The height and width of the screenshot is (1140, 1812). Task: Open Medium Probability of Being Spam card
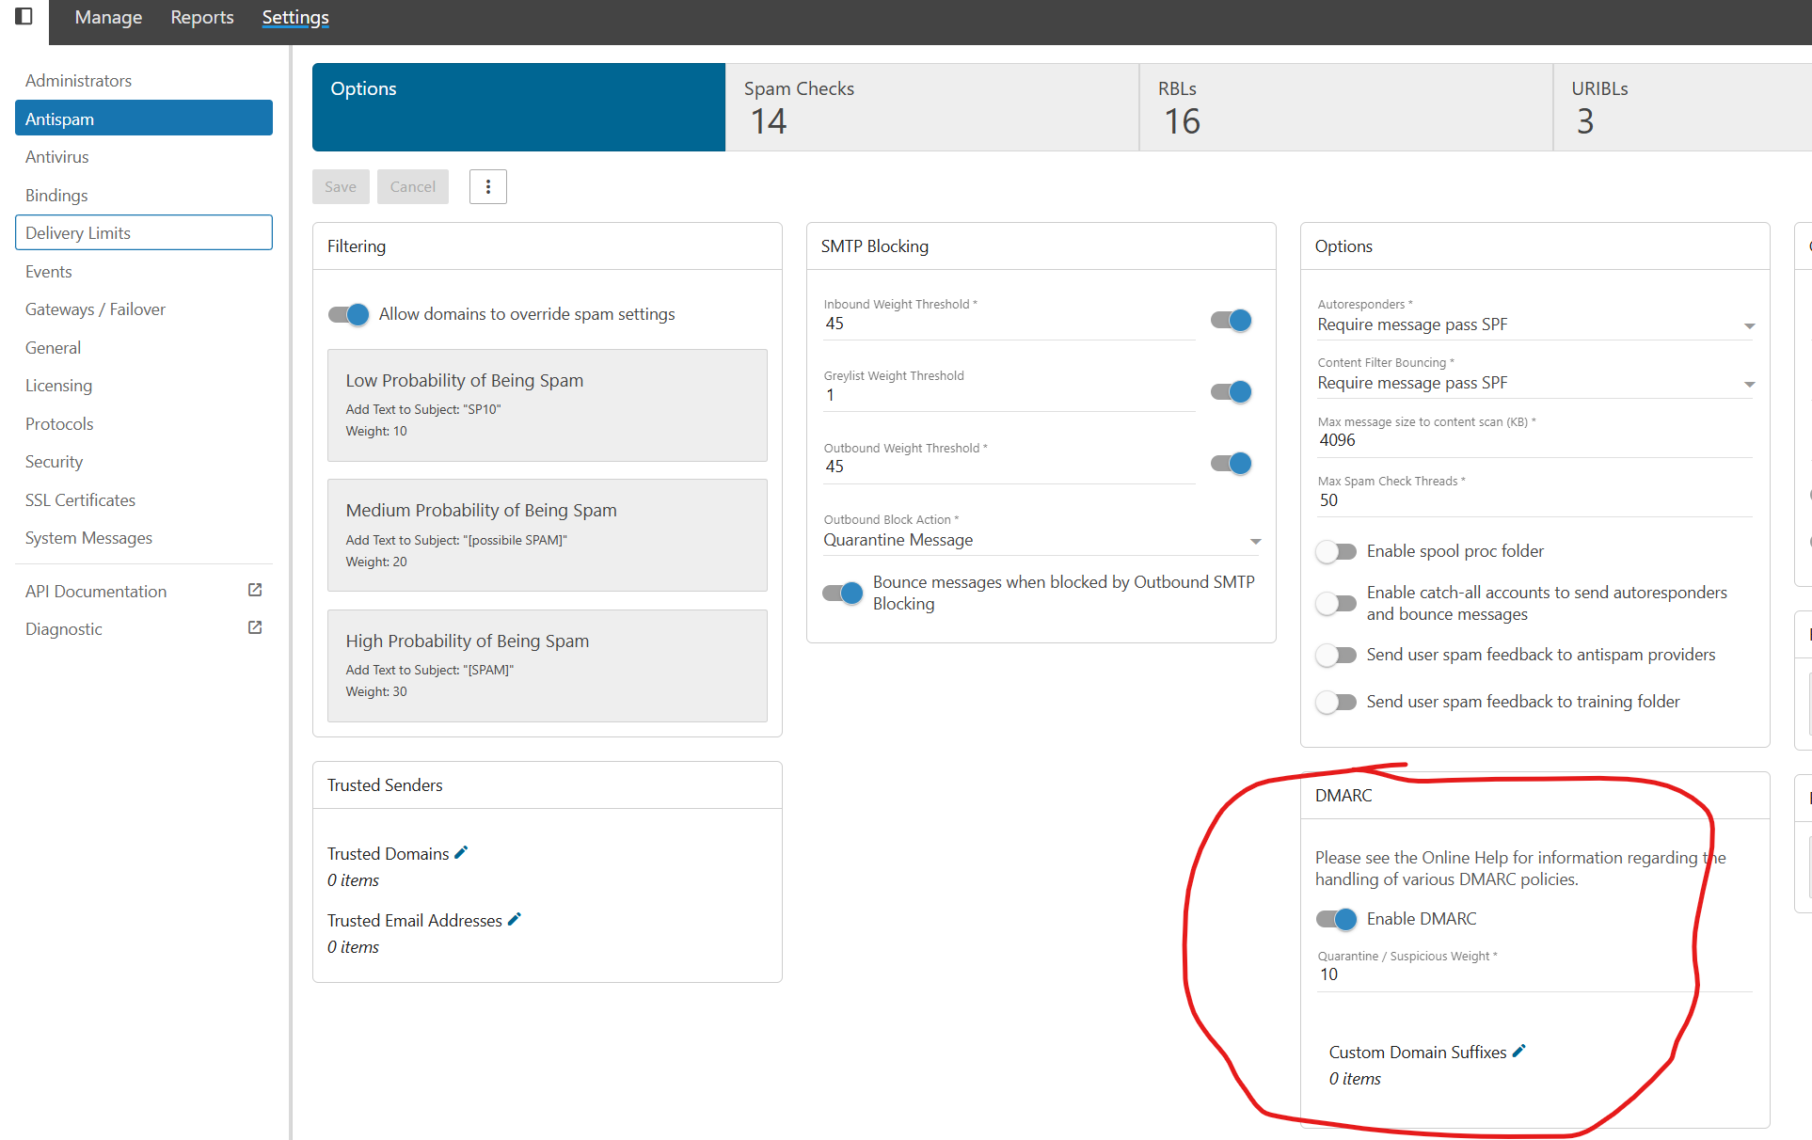(547, 534)
